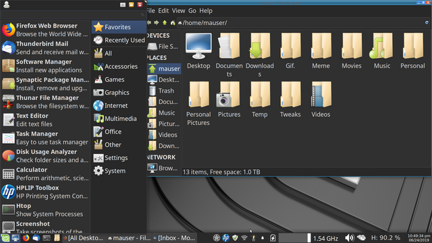Launch Firefox Web Browser from favorites
Screen dimensions: 432x243
click(x=45, y=30)
